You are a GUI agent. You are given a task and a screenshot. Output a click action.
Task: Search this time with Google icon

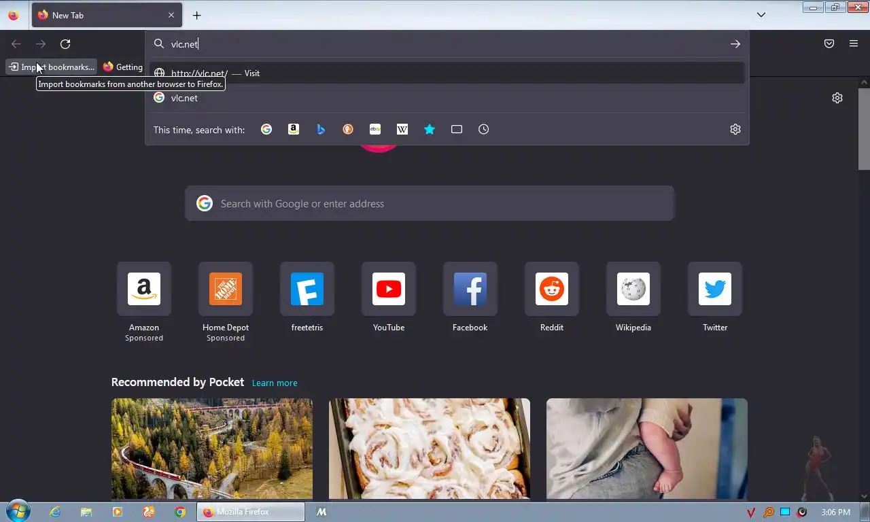click(266, 129)
